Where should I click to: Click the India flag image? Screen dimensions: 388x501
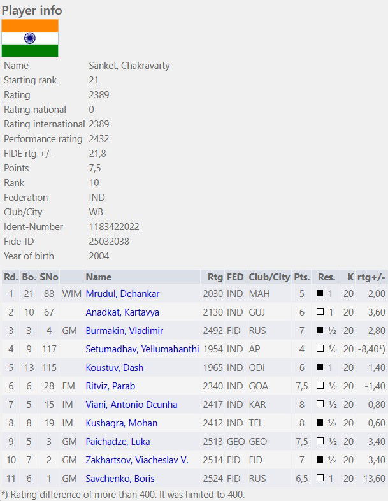tap(30, 38)
